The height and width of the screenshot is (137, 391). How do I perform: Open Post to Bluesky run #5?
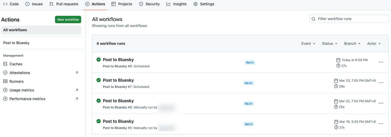(118, 121)
